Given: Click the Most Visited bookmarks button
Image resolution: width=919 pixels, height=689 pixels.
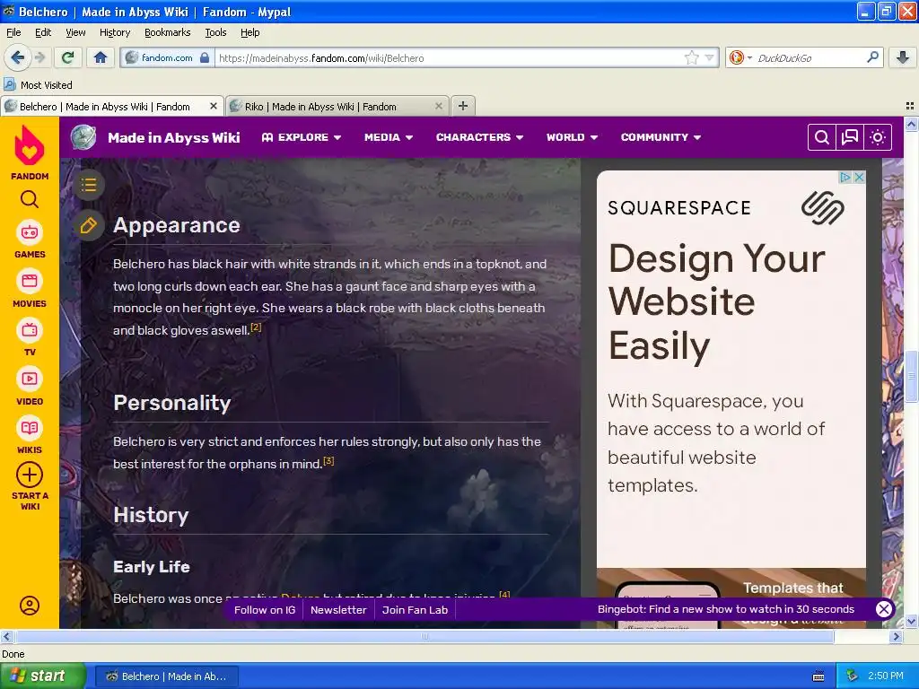Looking at the screenshot, I should click(x=39, y=85).
